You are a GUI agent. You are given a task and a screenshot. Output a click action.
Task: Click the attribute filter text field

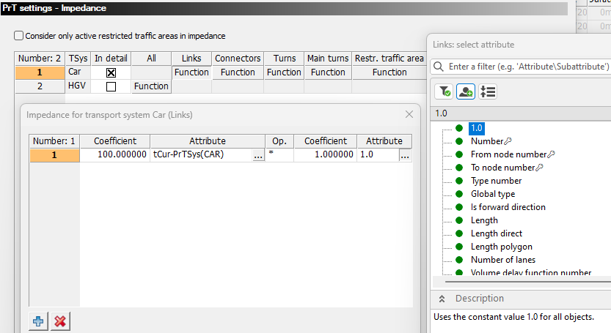coord(528,67)
